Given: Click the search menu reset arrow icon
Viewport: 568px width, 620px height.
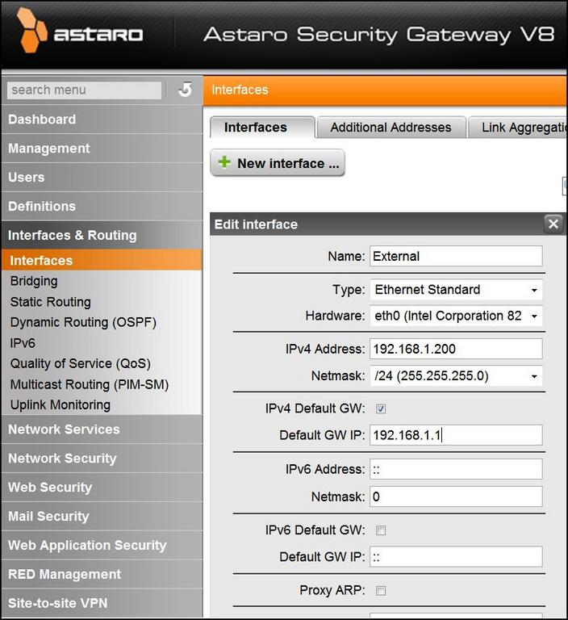Looking at the screenshot, I should tap(185, 90).
